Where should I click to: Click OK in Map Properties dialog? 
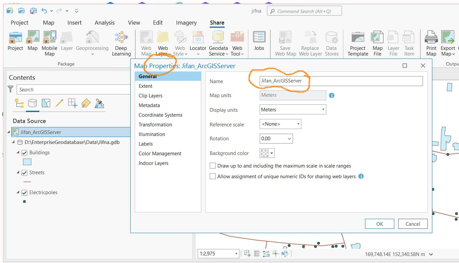(380, 224)
